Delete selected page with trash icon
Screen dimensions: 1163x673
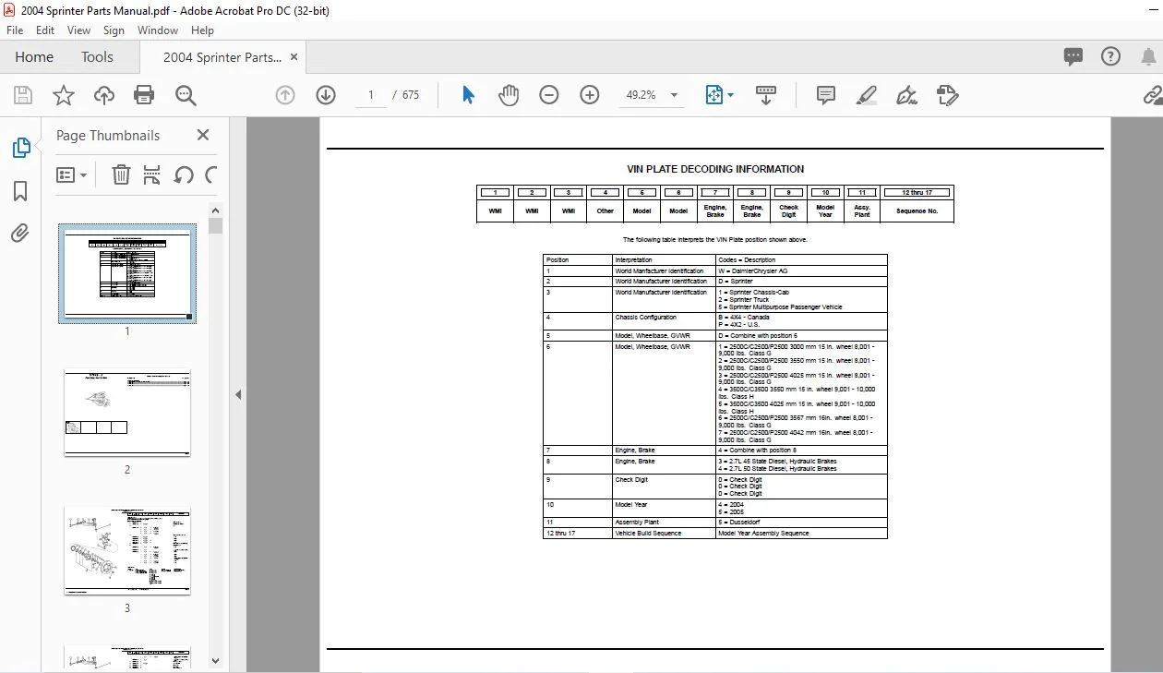pyautogui.click(x=121, y=174)
